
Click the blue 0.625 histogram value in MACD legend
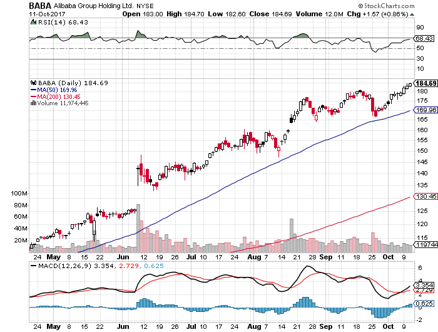[x=154, y=266]
